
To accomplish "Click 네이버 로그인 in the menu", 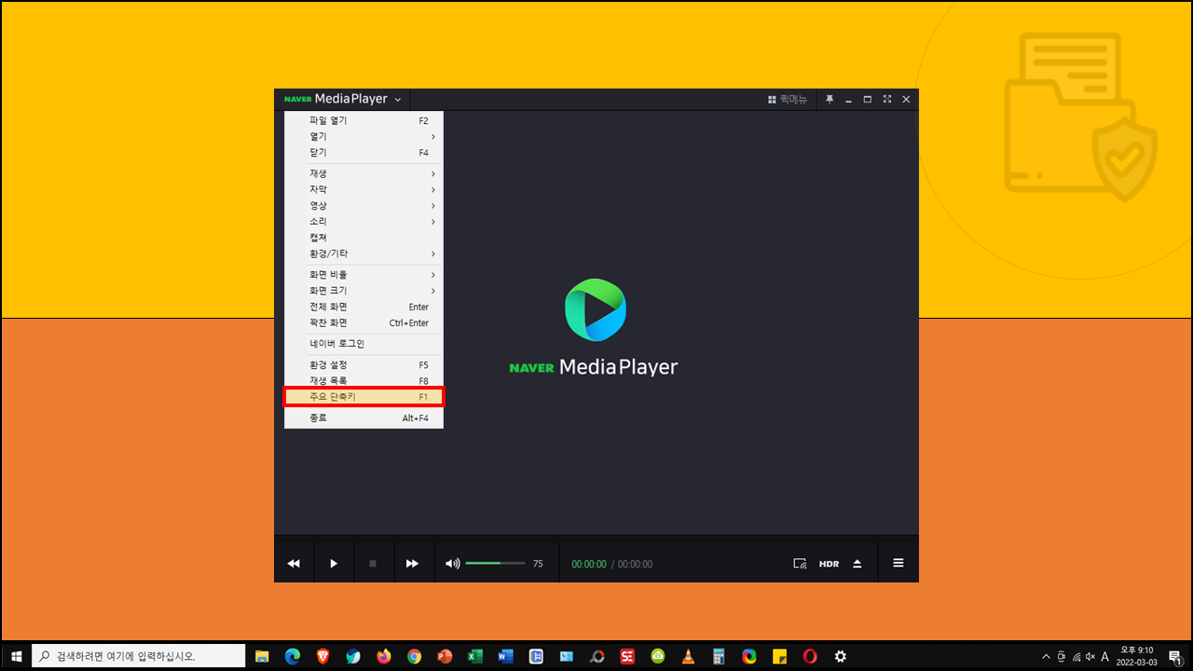I will 363,343.
